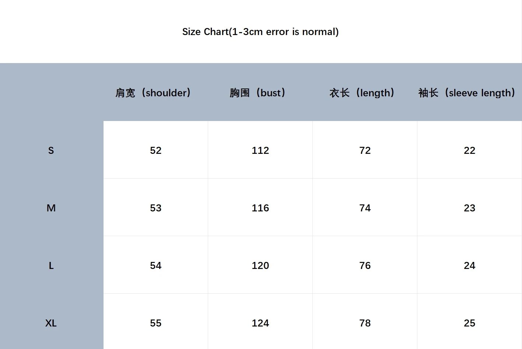The image size is (522, 349).
Task: Select the cell showing length 78
Action: click(365, 322)
